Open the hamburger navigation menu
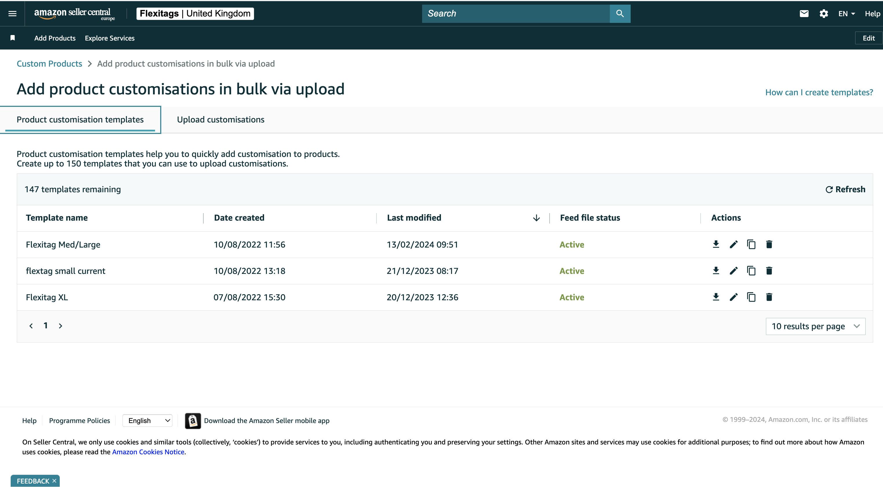Viewport: 883px width, 487px height. tap(12, 14)
